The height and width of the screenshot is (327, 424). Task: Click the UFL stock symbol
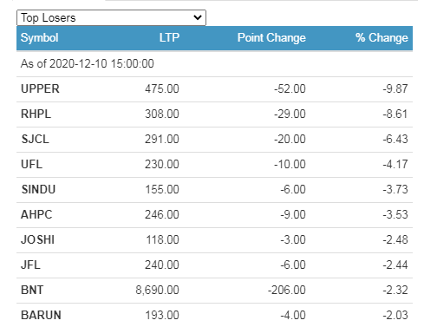pos(31,164)
